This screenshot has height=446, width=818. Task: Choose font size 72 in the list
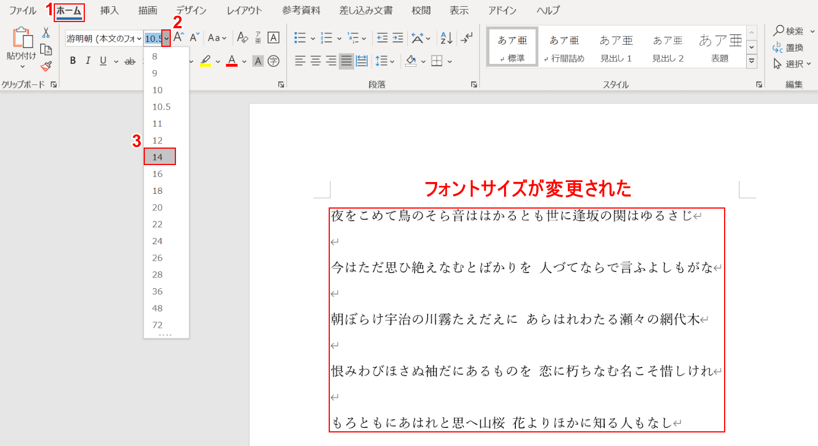point(166,324)
